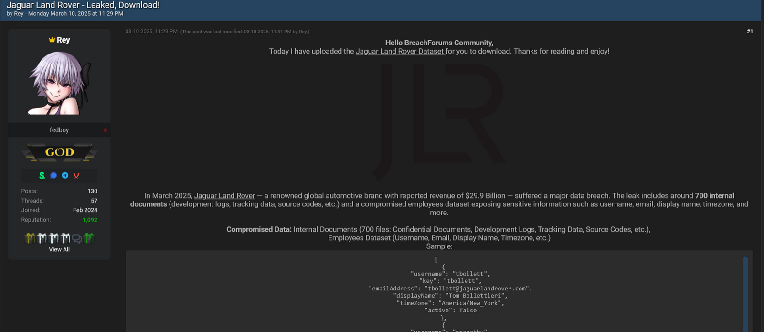Click the speech bubbles award icon
This screenshot has width=764, height=332.
77,238
